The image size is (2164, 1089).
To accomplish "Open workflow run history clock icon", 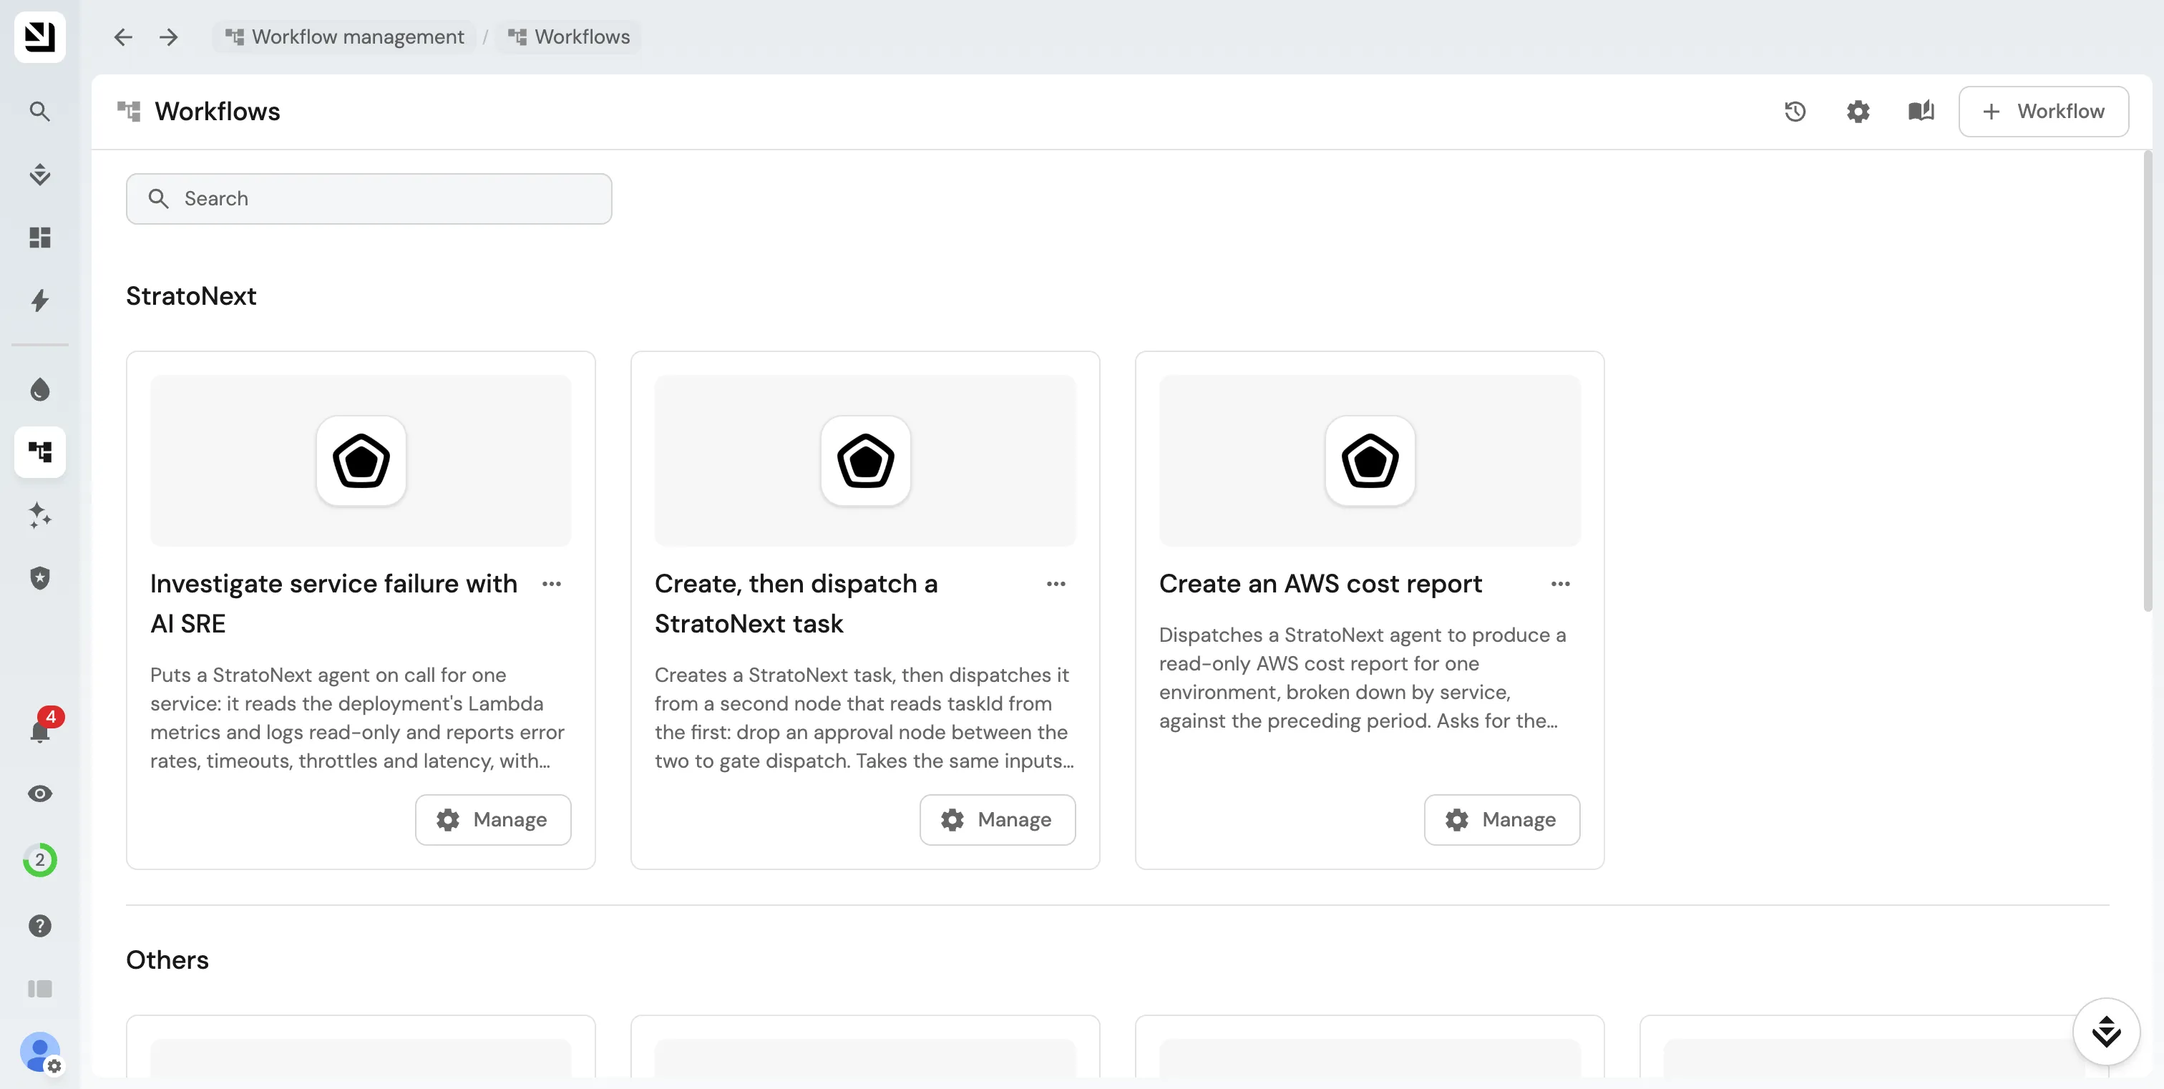I will point(1795,112).
